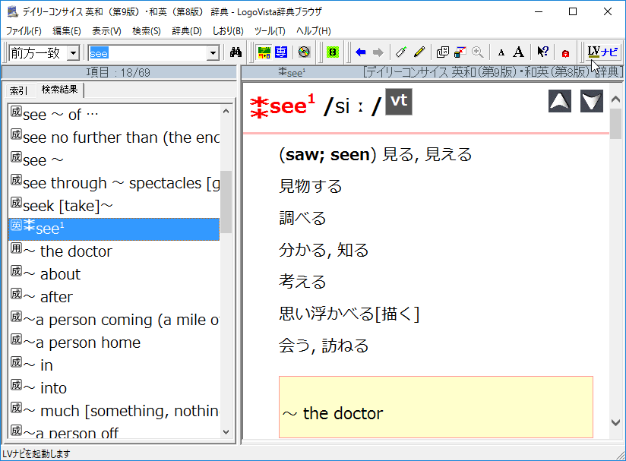Click the yellow highlighter marker icon
Image resolution: width=626 pixels, height=461 pixels.
(419, 52)
